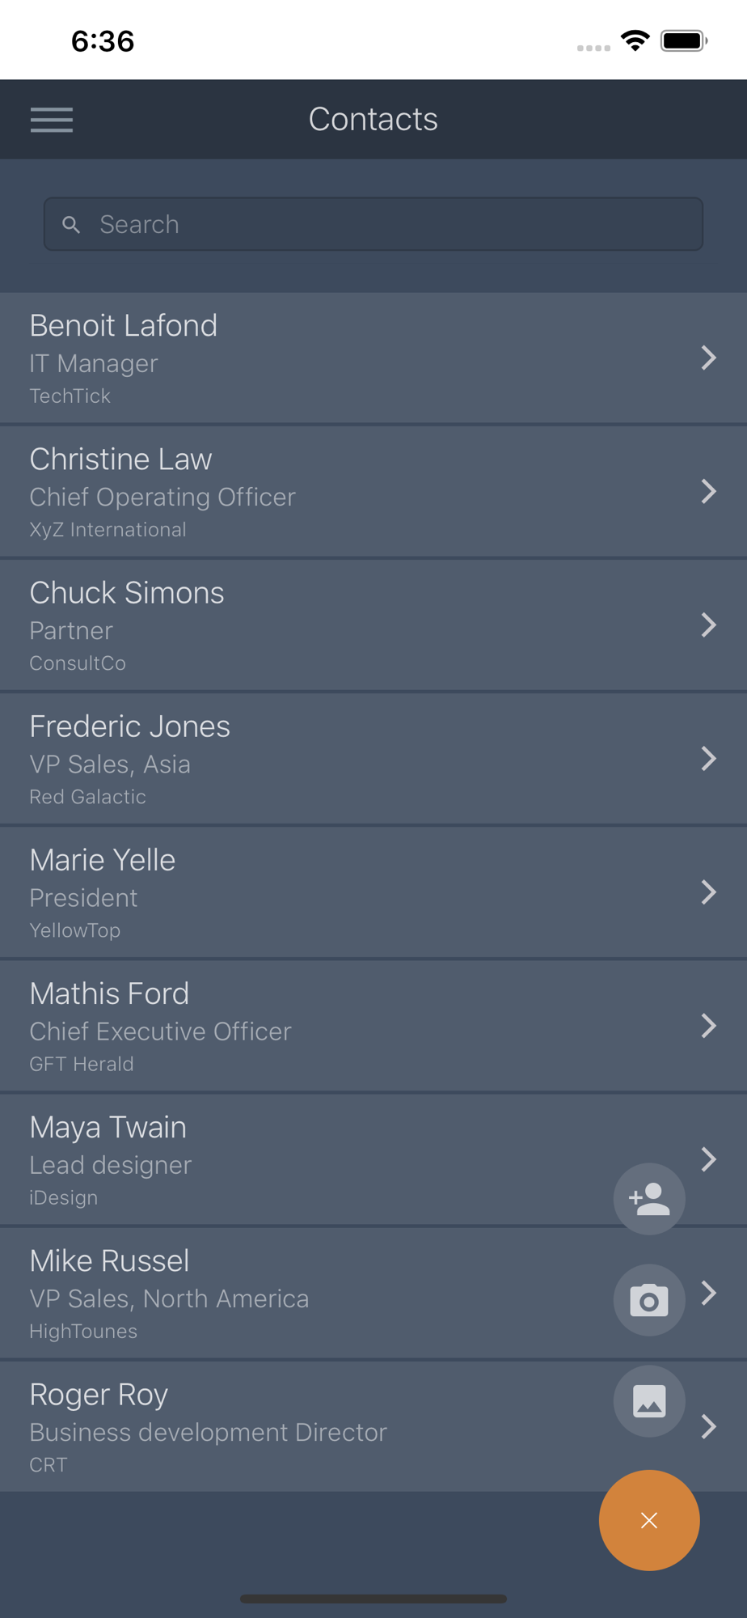Expand Chuck Simons' row chevron
This screenshot has height=1618, width=747.
(709, 625)
